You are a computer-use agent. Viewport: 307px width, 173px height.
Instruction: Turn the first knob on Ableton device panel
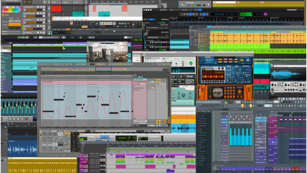tap(44, 139)
